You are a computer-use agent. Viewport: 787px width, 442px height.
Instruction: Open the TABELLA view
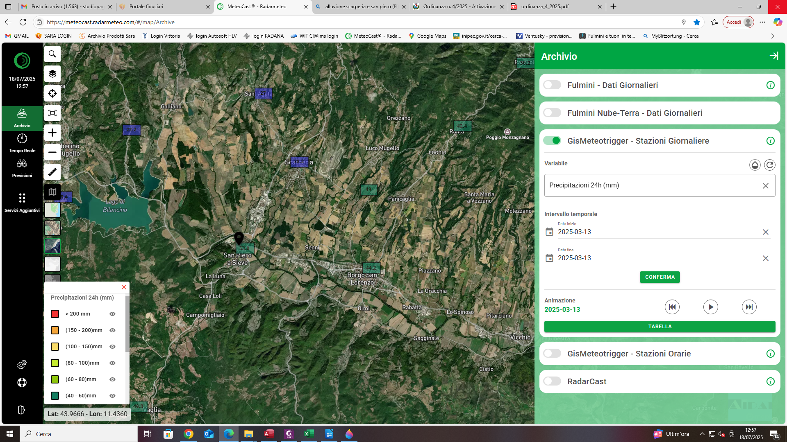coord(660,326)
